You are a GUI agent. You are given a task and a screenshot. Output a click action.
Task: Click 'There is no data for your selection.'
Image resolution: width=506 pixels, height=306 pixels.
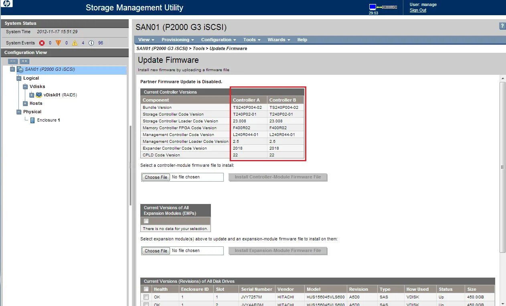176,229
